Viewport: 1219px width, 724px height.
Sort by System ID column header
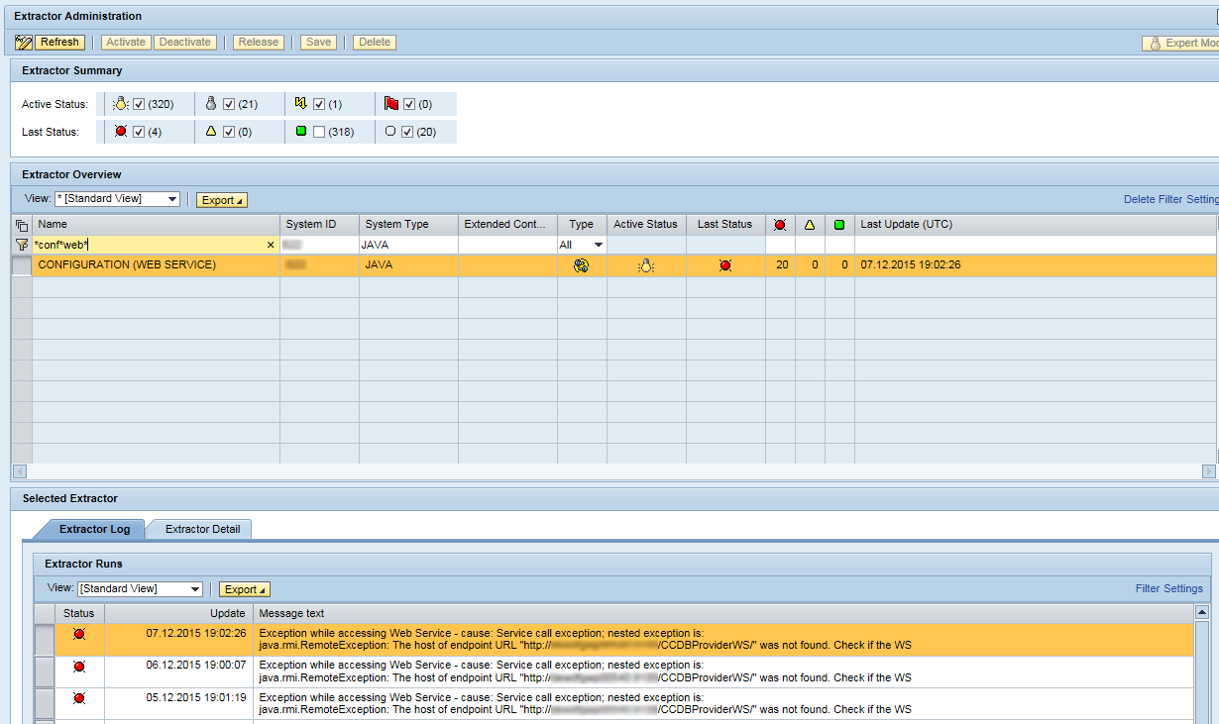pos(319,225)
